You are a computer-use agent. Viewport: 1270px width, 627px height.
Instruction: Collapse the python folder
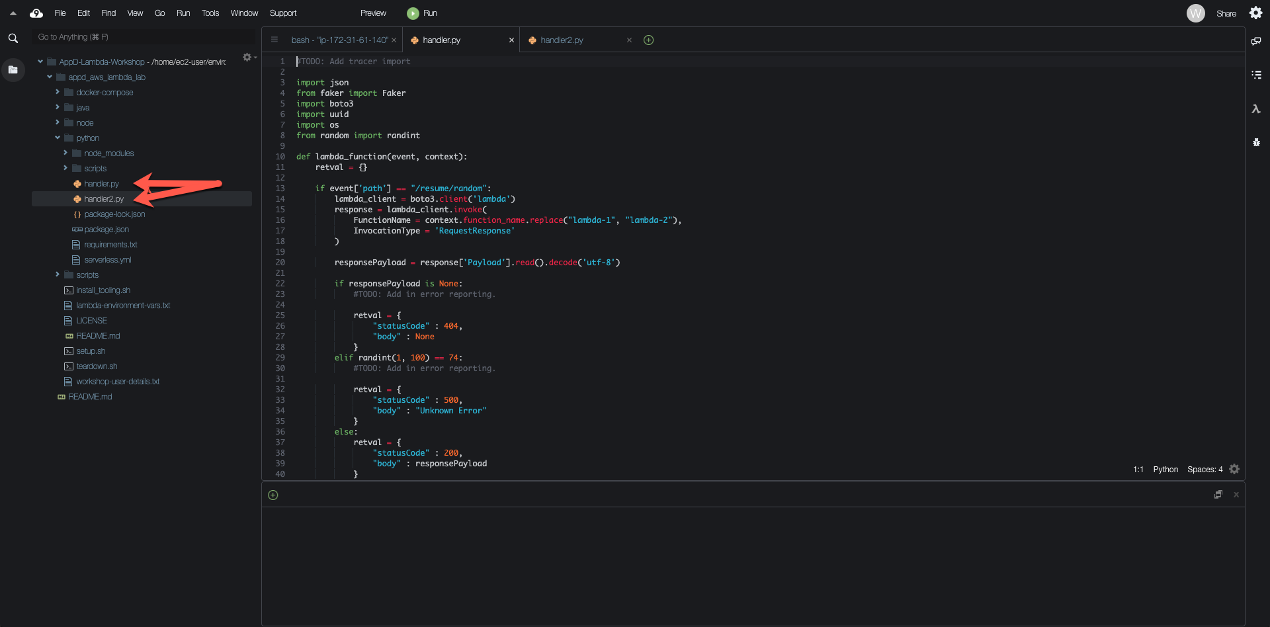coord(58,138)
